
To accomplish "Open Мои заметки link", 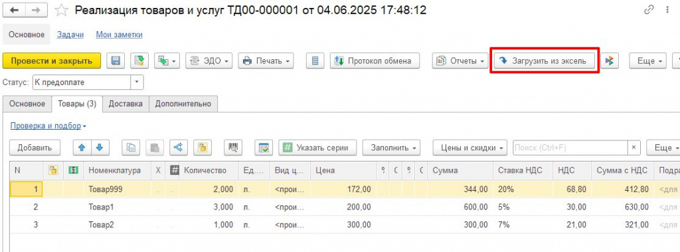I will pyautogui.click(x=120, y=35).
